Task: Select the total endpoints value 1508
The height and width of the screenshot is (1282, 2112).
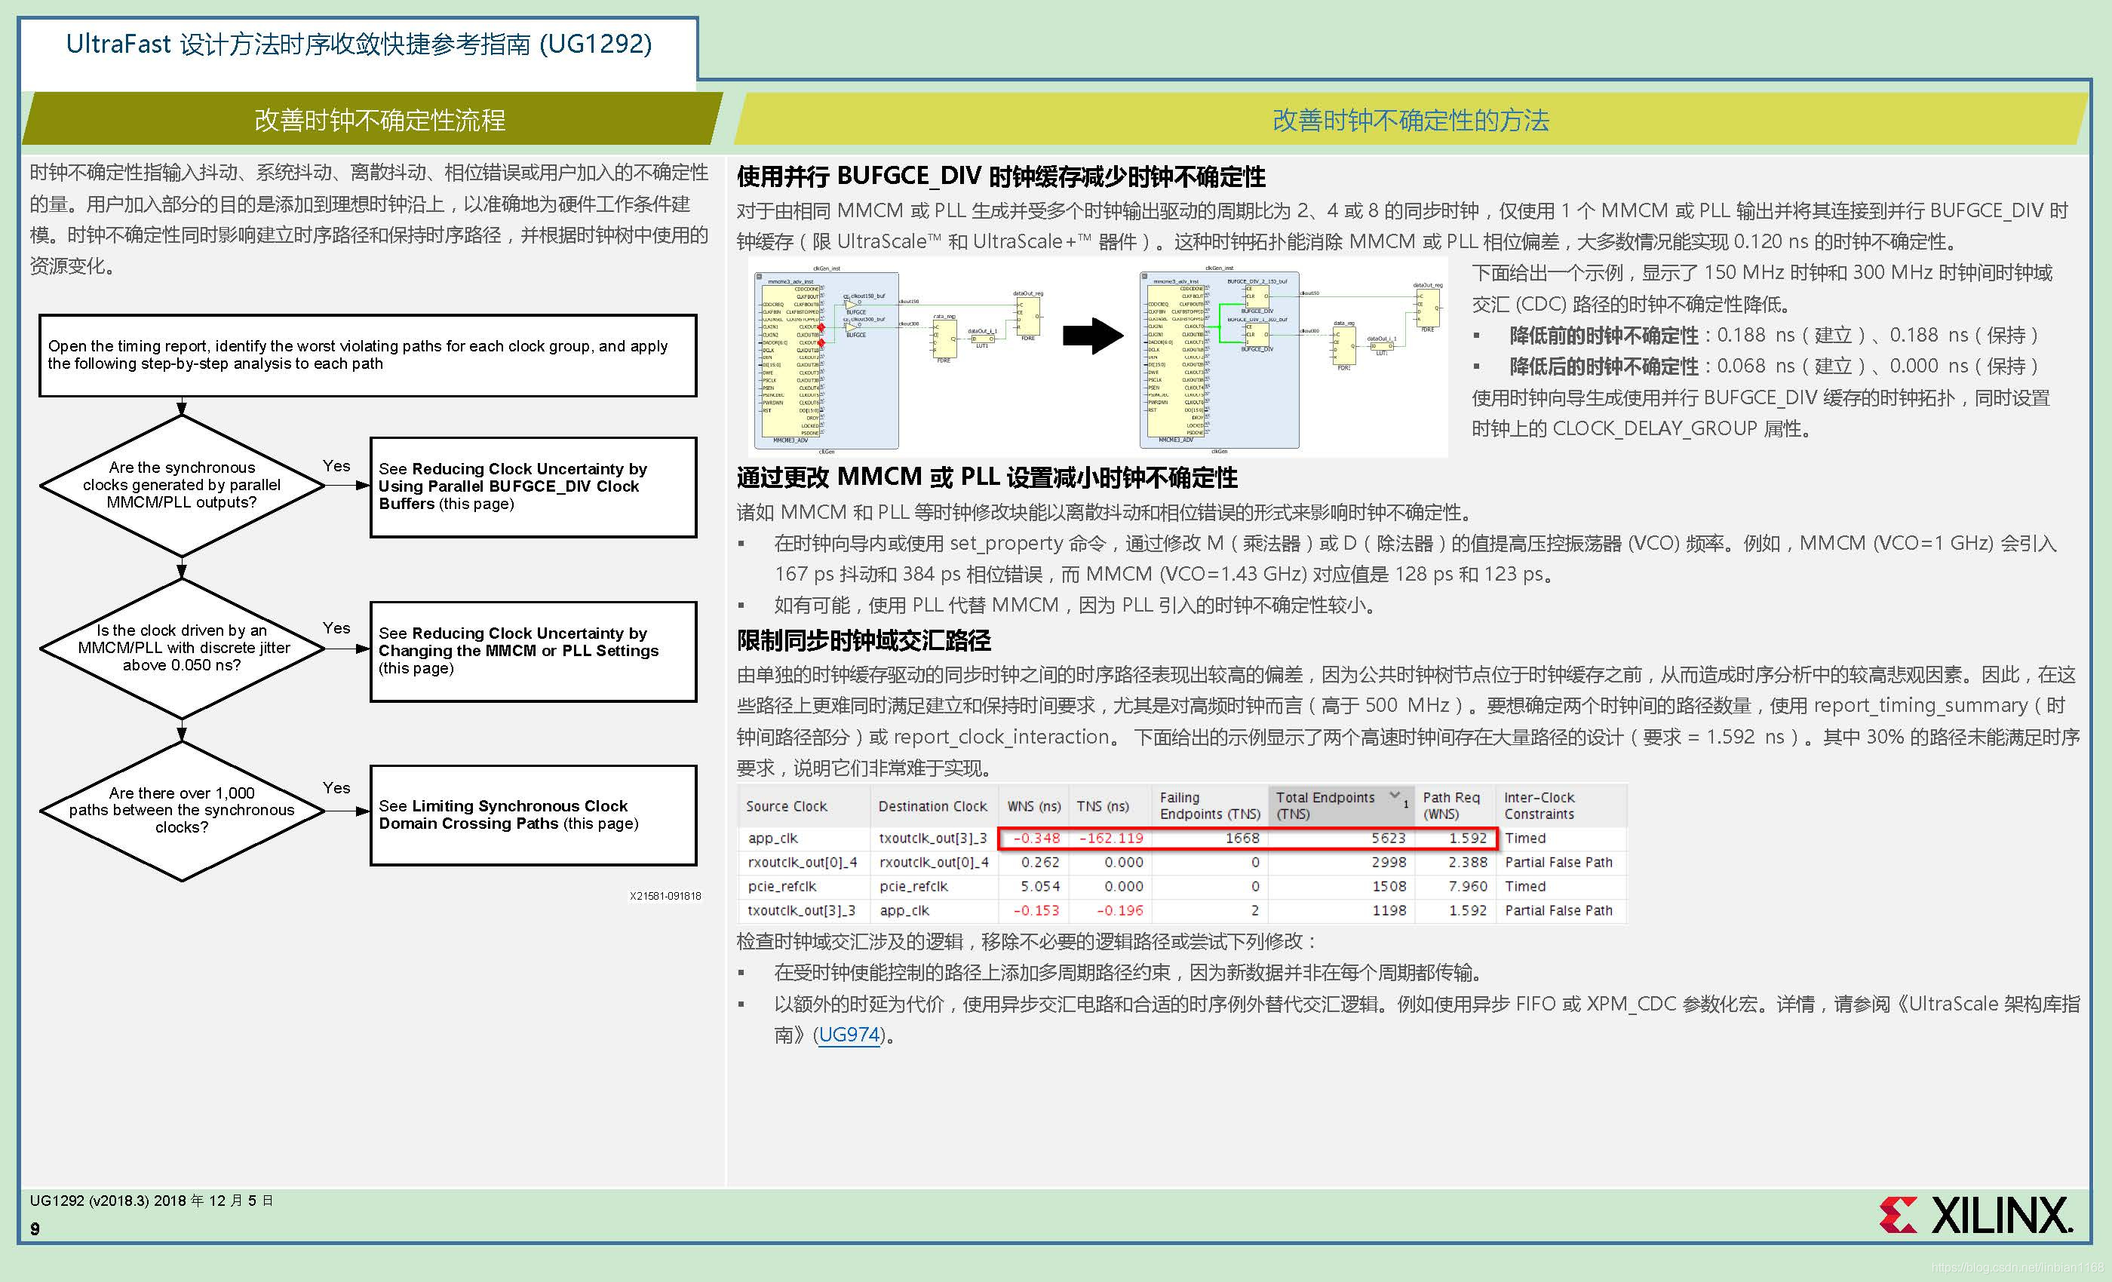Action: pos(1389,886)
